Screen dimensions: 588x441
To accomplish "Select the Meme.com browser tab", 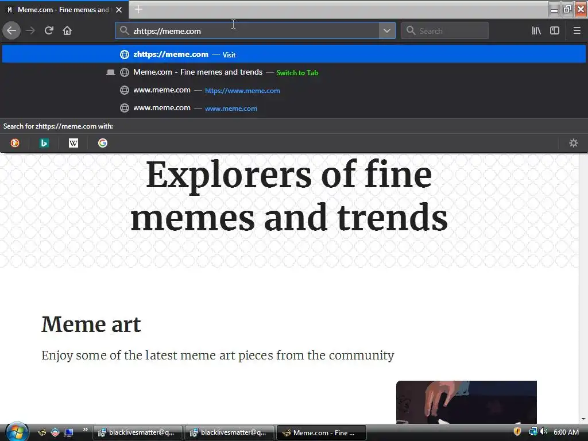I will point(64,10).
